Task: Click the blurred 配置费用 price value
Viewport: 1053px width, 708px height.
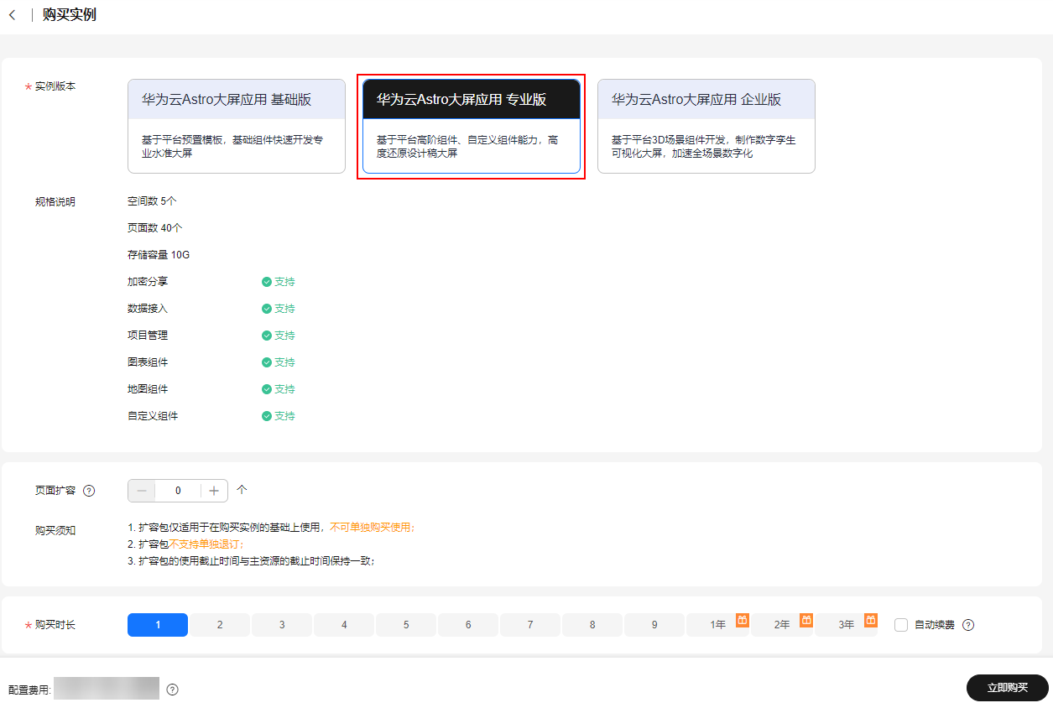Action: 107,689
